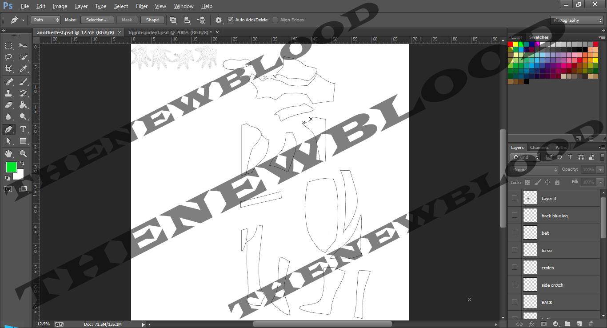Toggle Auto Add/Delete checkbox

pyautogui.click(x=230, y=20)
